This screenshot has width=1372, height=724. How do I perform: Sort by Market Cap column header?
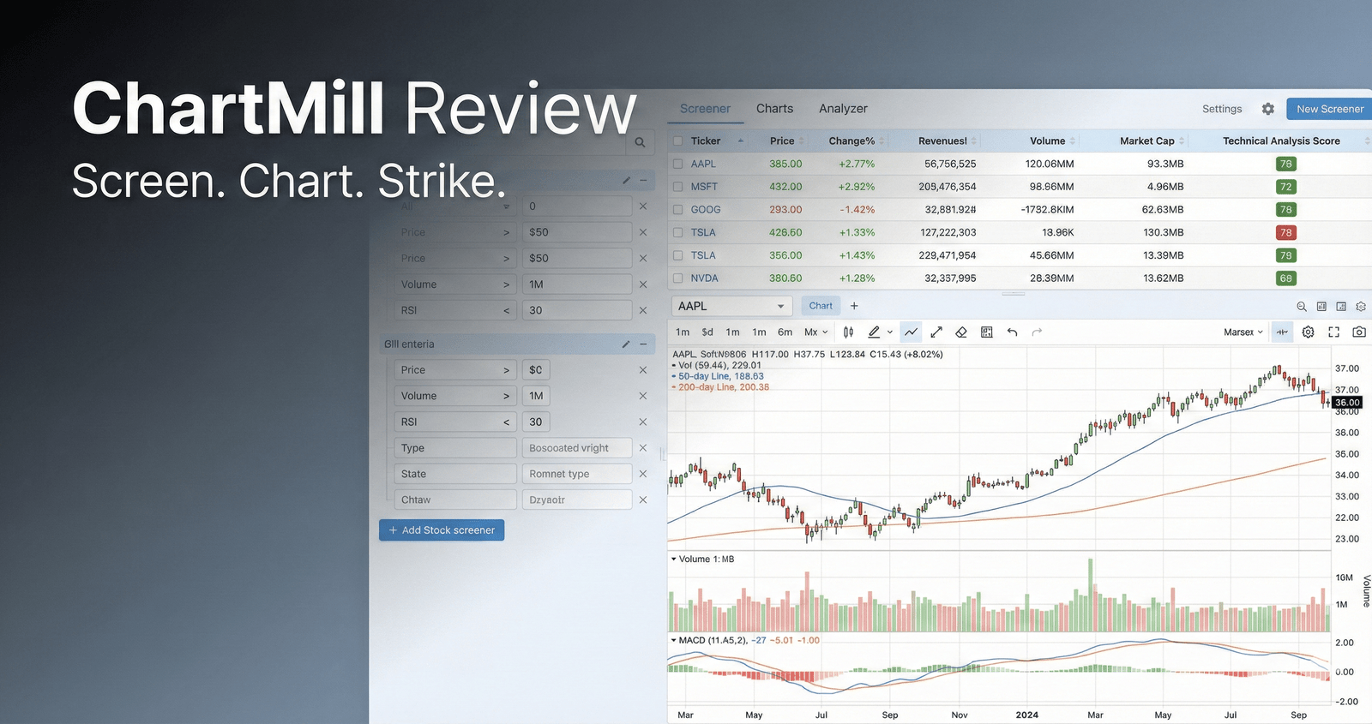click(1146, 141)
